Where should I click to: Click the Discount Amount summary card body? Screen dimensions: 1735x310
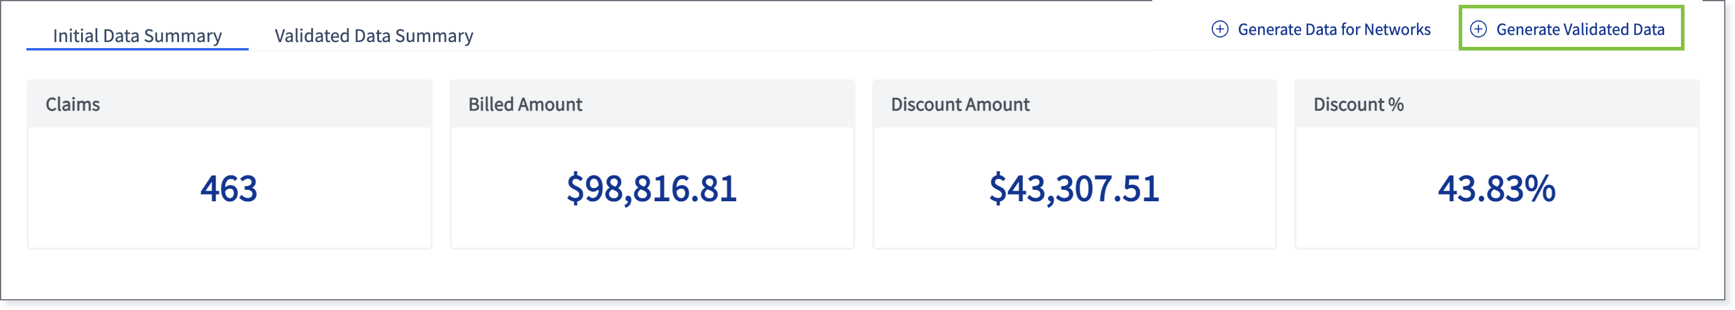pos(1074,187)
